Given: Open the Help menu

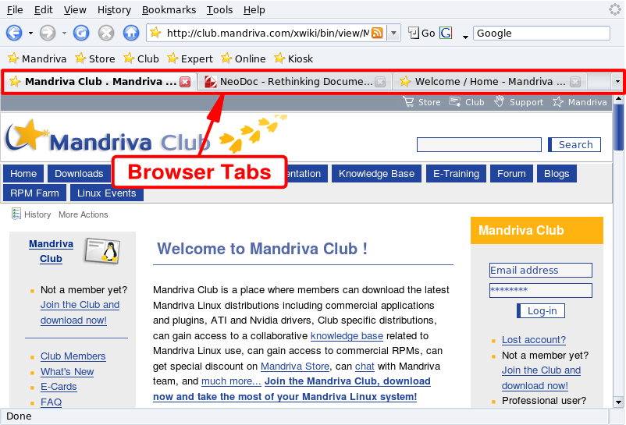Looking at the screenshot, I should click(x=254, y=10).
